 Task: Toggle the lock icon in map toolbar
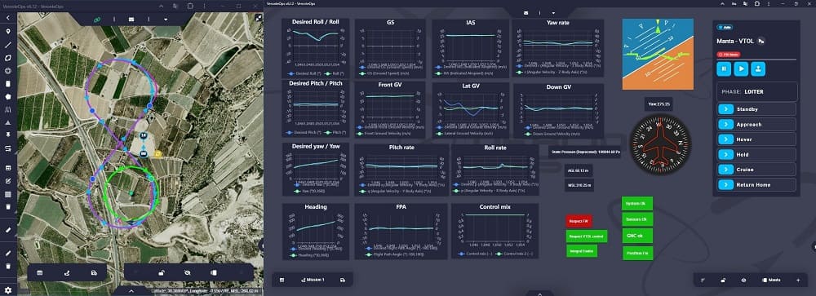[162, 272]
